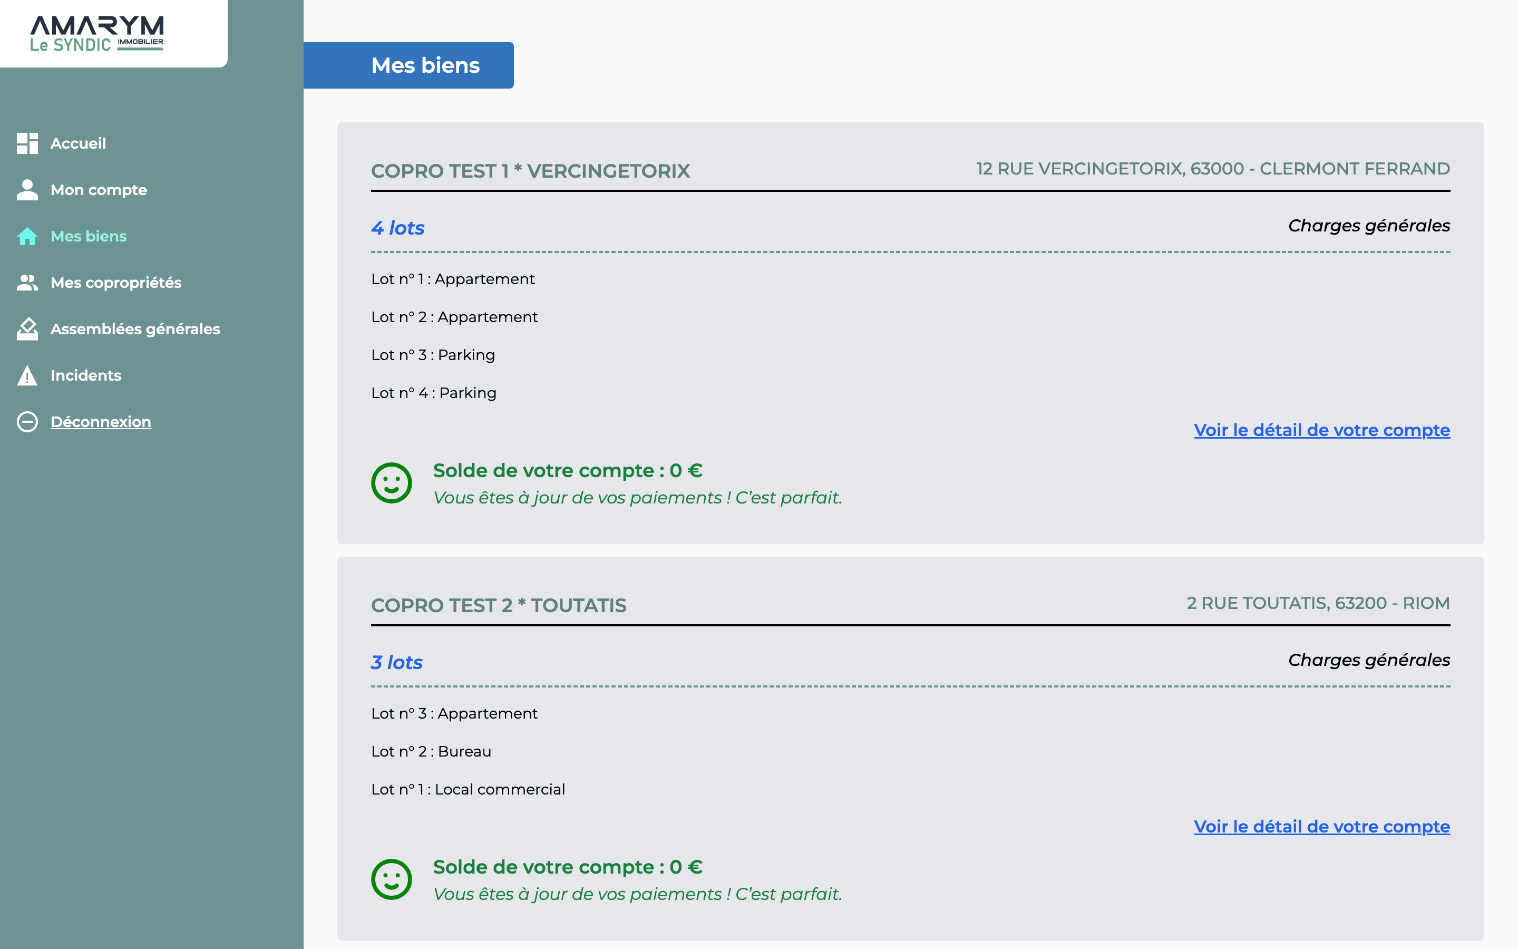This screenshot has width=1518, height=949.
Task: Click the Déconnexion minus-circle icon
Action: tap(27, 422)
